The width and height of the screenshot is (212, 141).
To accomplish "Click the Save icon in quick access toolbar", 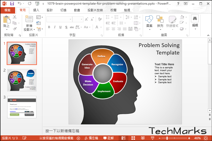I will click(12, 4).
